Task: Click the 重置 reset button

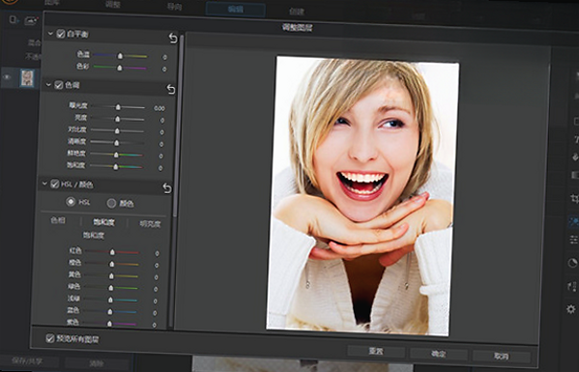Action: pyautogui.click(x=376, y=352)
